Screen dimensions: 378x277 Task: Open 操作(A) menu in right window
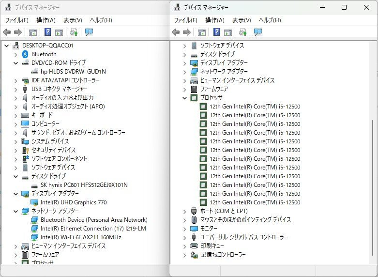point(215,20)
